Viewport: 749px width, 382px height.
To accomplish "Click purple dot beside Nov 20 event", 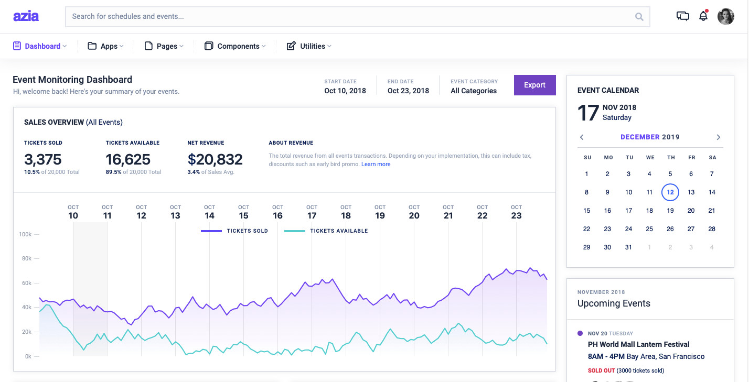I will pos(580,333).
